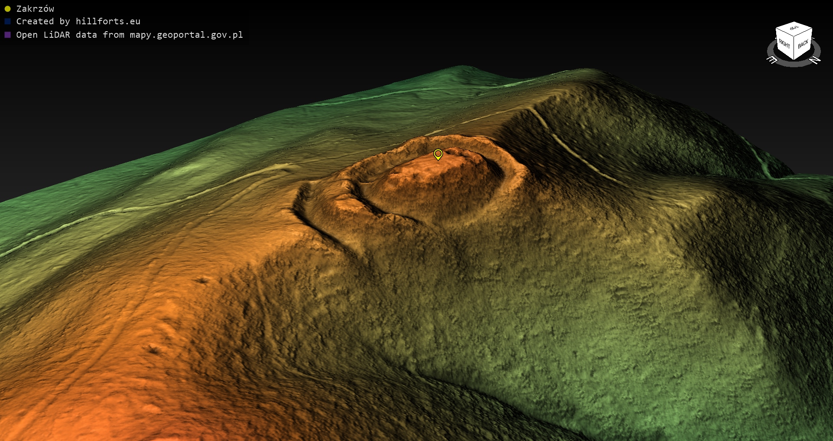Open the Created by hillforts.eu annotation
The image size is (833, 441).
(x=78, y=21)
